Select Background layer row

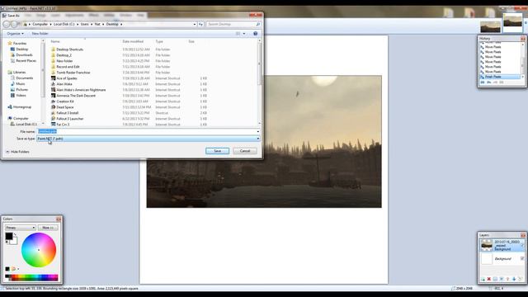point(502,258)
